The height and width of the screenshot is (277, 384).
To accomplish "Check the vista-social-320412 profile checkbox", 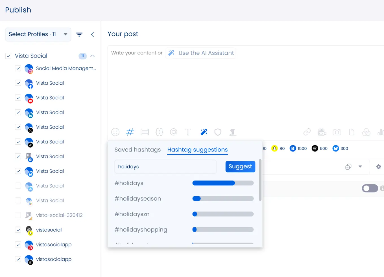I will [18, 215].
